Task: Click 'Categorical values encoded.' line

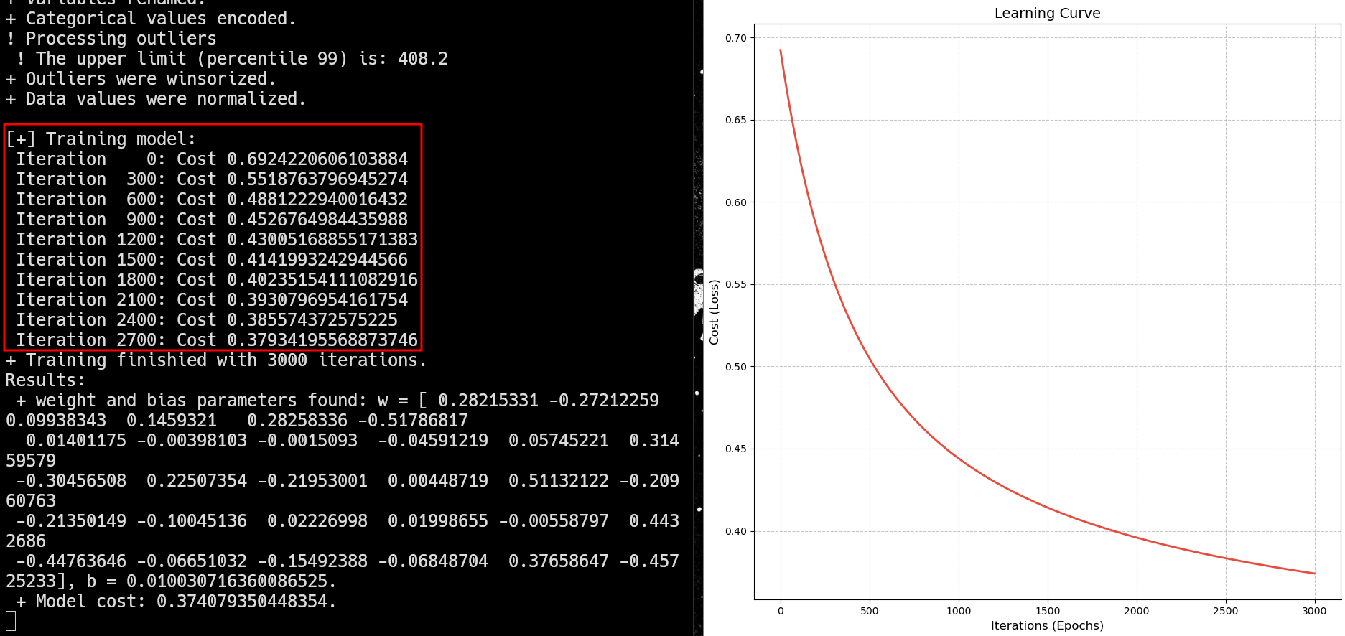Action: click(151, 19)
